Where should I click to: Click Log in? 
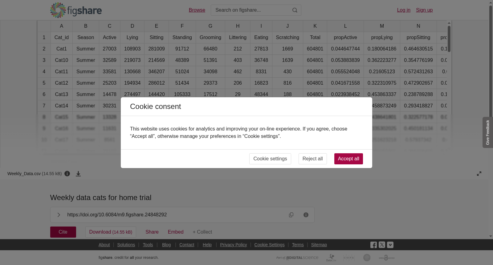pos(404,10)
